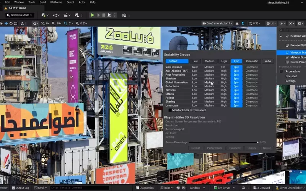Screen dimensions: 306x191
Task: Click the grayed-out Stop playback square
Action: coord(104,15)
